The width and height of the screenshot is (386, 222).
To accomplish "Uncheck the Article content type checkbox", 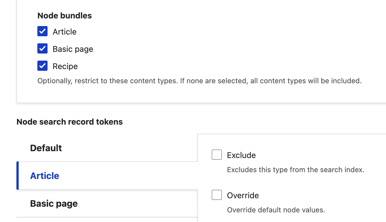I will [42, 31].
